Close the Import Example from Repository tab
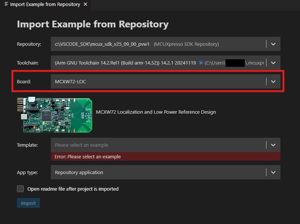The image size is (300, 224). coord(85,4)
